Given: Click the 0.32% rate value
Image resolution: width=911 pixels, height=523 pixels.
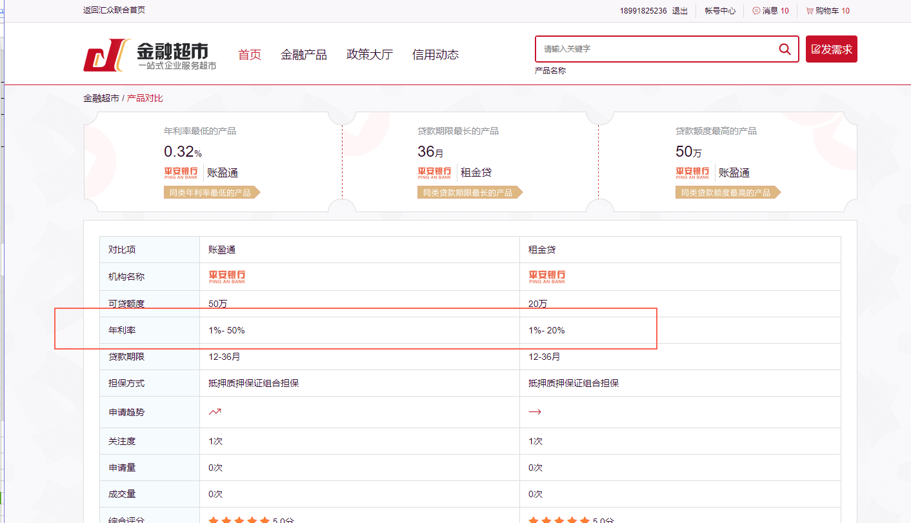Looking at the screenshot, I should pos(183,152).
